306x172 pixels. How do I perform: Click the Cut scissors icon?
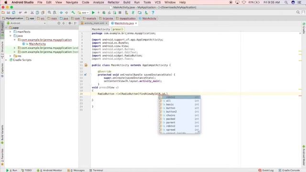32,12
